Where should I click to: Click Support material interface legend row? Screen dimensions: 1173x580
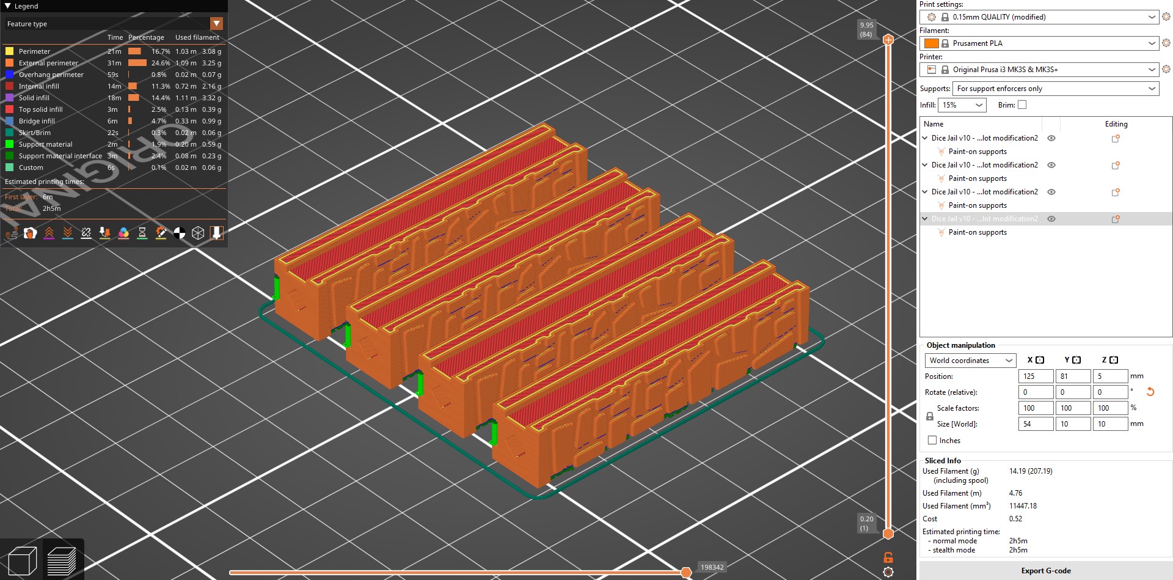(114, 156)
